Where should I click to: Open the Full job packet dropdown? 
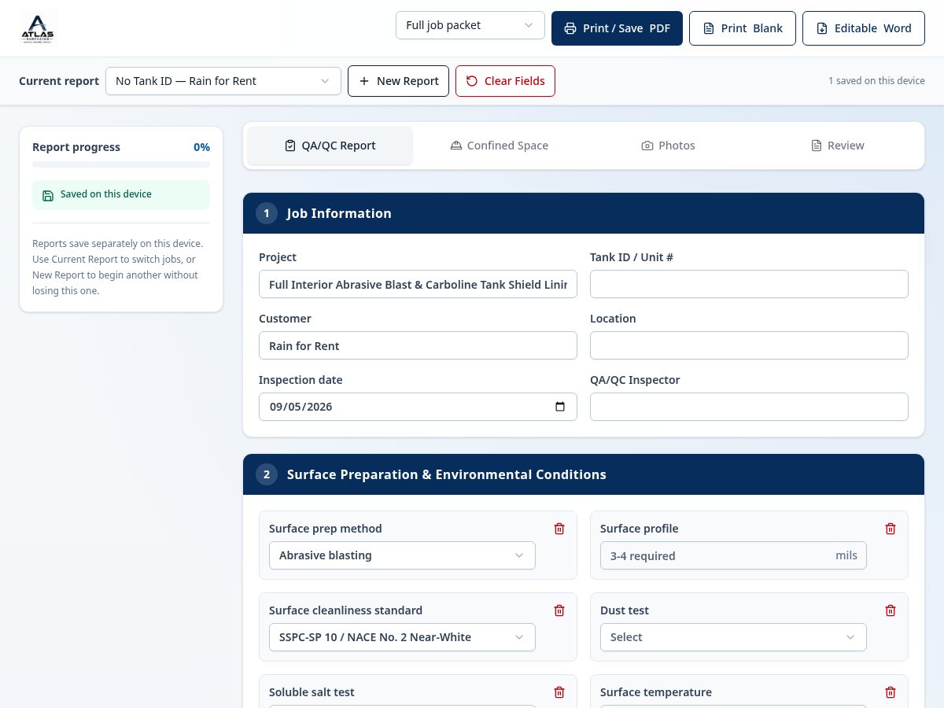pos(470,25)
